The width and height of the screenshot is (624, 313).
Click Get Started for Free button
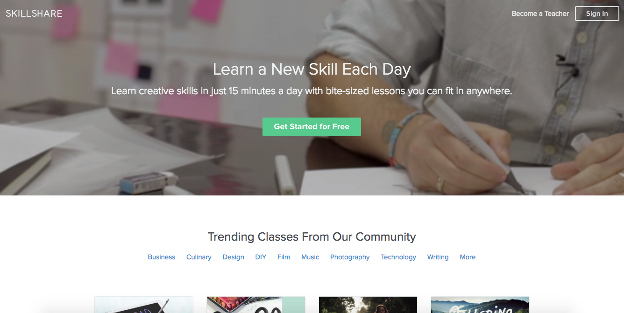click(312, 126)
